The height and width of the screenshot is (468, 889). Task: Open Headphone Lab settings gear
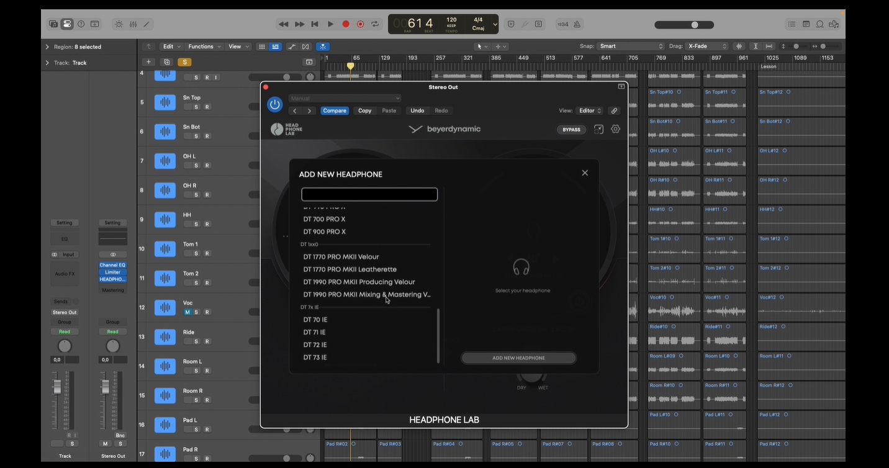[615, 129]
